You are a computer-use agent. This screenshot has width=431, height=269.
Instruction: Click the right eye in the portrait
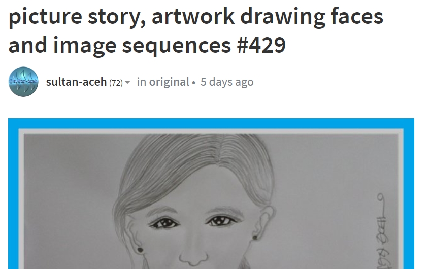pos(221,220)
